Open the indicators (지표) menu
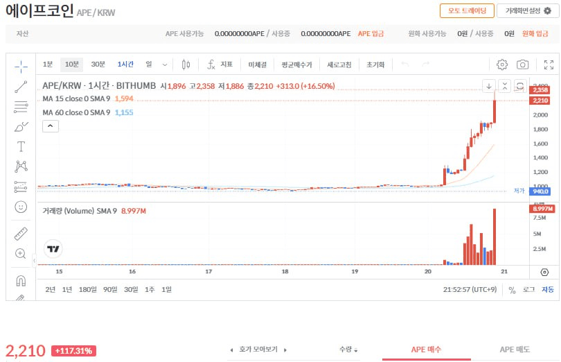The height and width of the screenshot is (362, 561). (220, 64)
